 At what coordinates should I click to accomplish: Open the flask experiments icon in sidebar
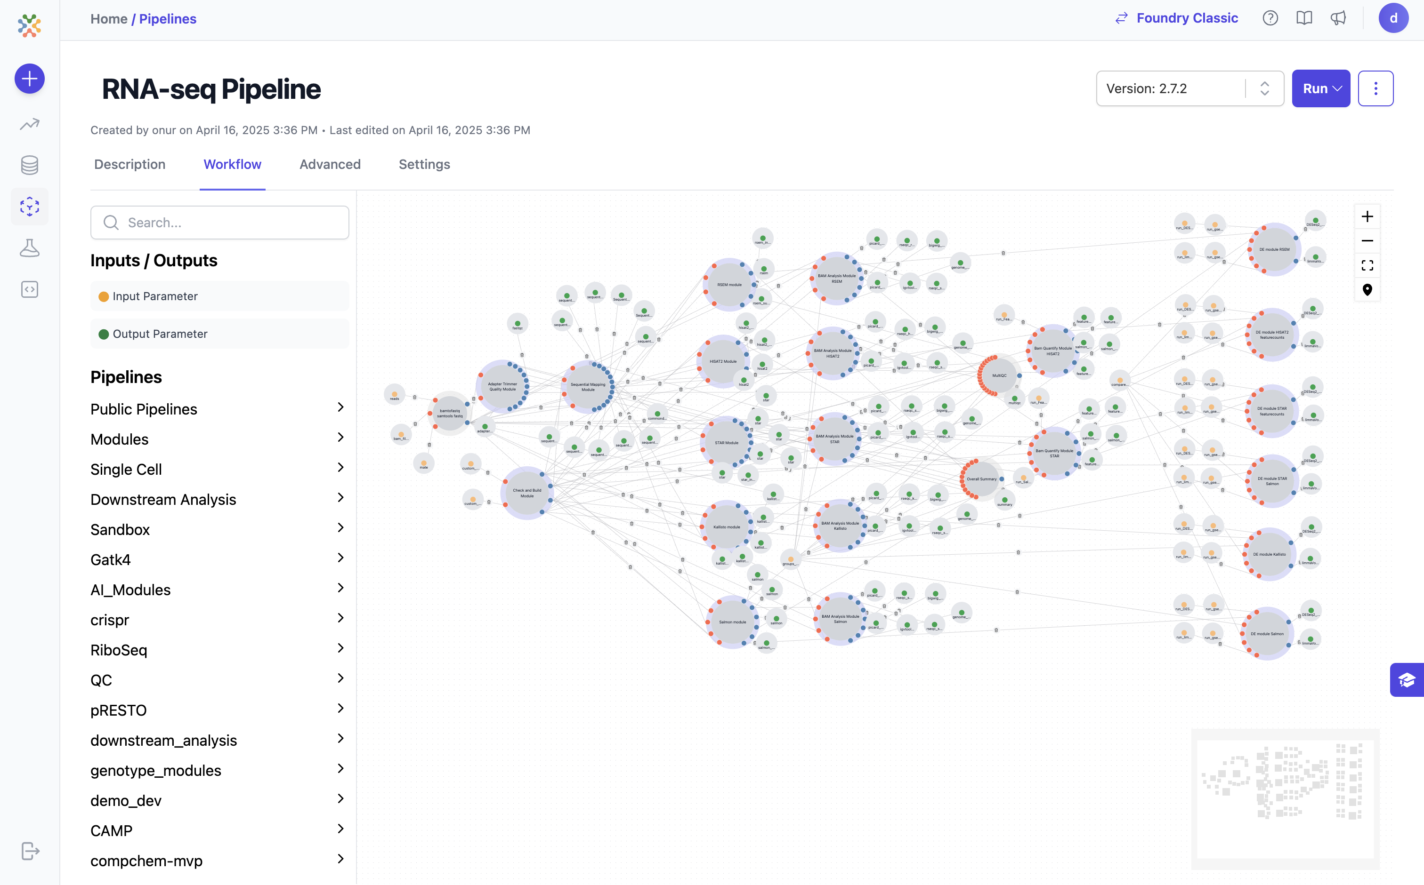29,248
